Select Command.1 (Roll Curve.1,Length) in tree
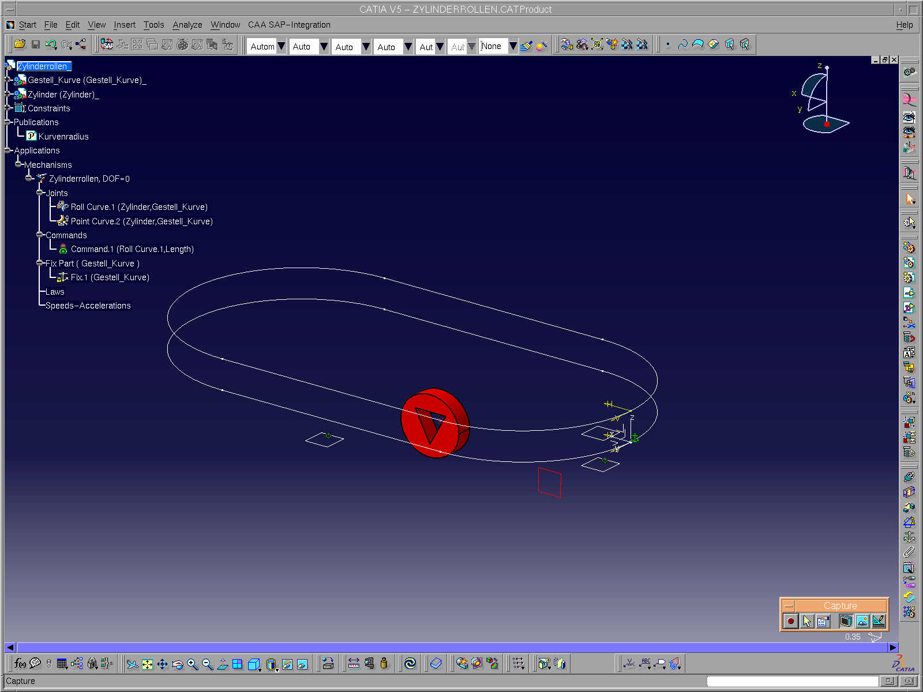The height and width of the screenshot is (692, 923). (x=132, y=249)
